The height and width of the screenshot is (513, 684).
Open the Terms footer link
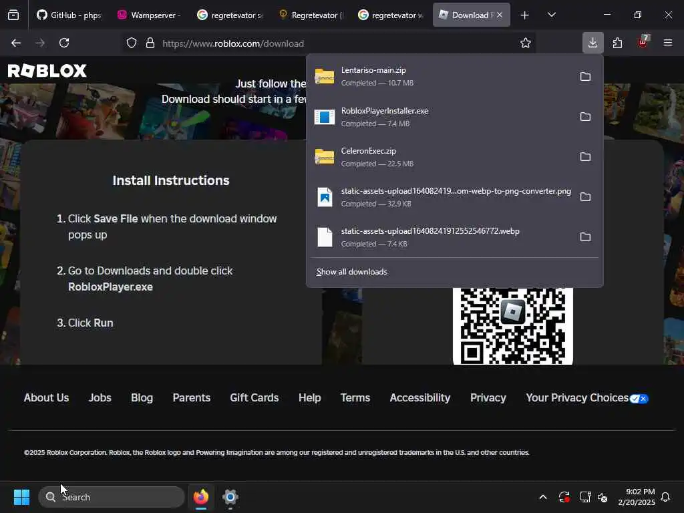(x=355, y=398)
